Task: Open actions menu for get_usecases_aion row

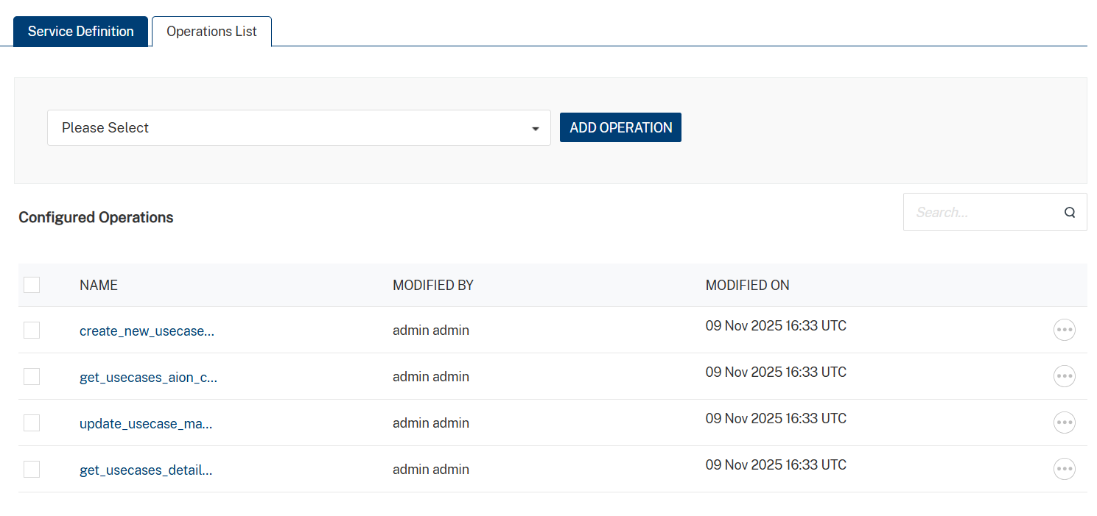Action: tap(1064, 376)
